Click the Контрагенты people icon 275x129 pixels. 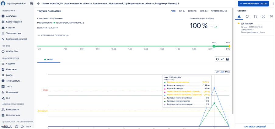[x=3, y=109]
